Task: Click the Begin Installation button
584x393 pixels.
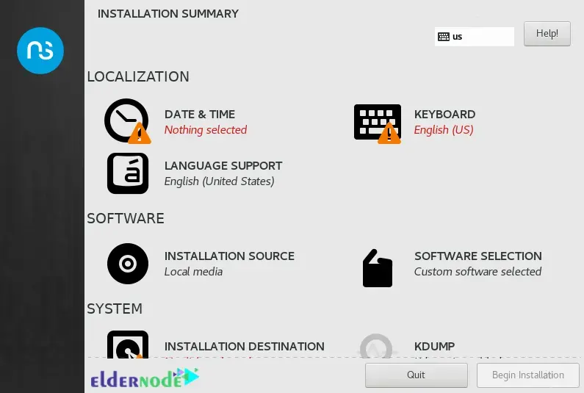Action: [527, 375]
